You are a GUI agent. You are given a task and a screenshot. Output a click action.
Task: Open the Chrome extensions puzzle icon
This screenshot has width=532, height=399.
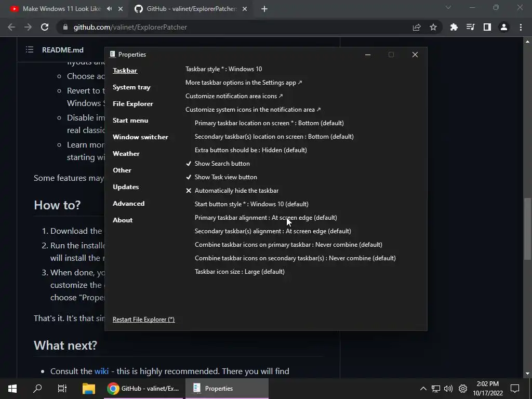pos(454,27)
